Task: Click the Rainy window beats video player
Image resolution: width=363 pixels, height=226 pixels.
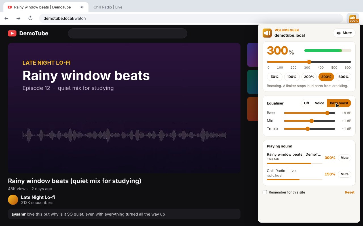Action: coord(124,108)
